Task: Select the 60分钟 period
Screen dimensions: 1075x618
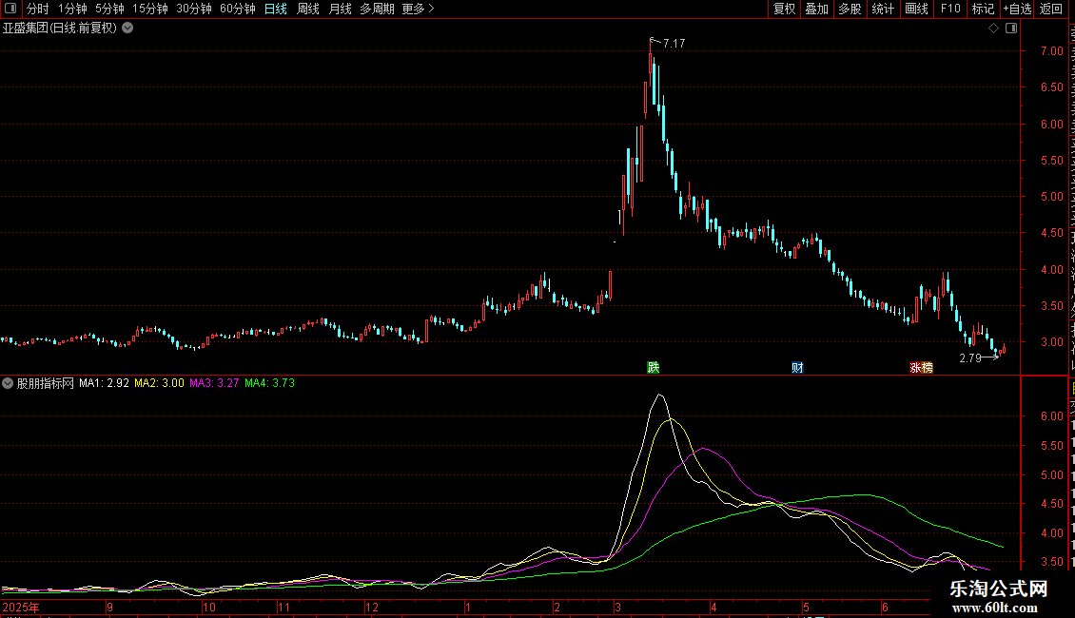Action: [x=238, y=9]
